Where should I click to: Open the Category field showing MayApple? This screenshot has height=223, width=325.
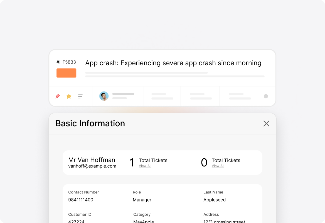[x=143, y=218]
